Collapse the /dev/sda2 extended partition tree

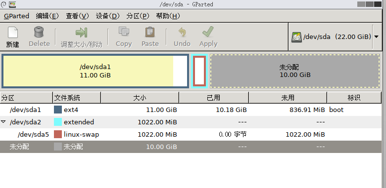coord(3,122)
